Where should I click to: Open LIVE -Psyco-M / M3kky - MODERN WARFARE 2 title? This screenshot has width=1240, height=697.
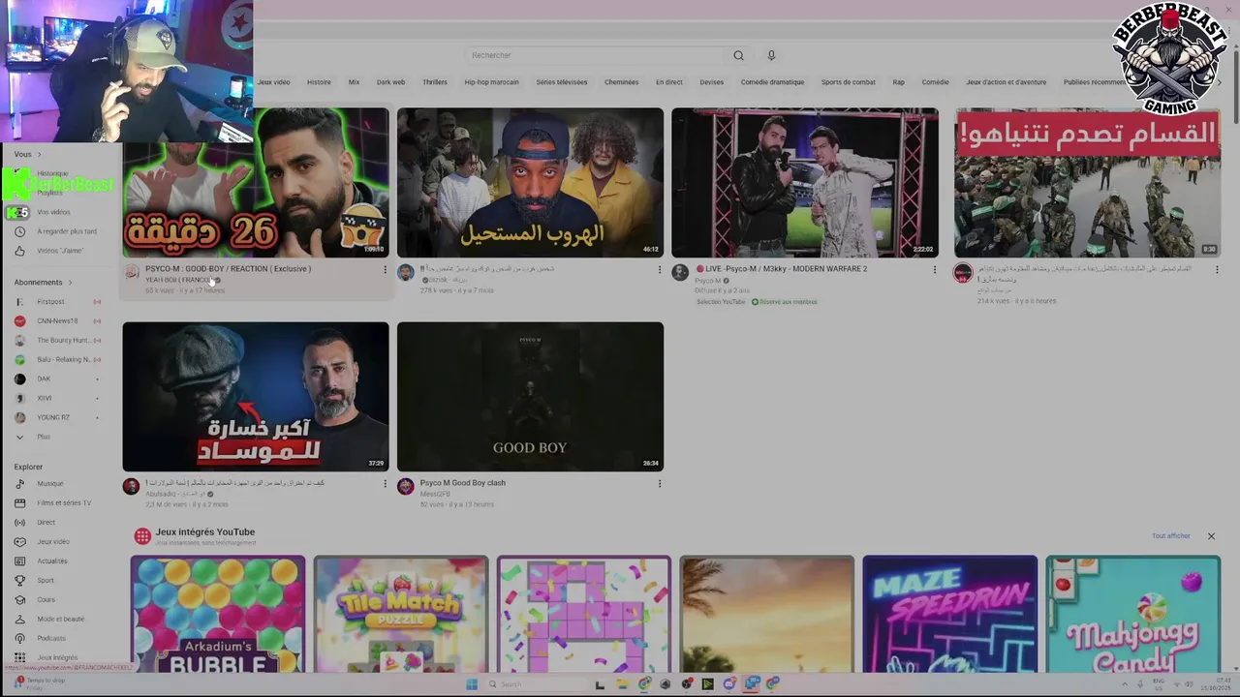[x=781, y=269]
